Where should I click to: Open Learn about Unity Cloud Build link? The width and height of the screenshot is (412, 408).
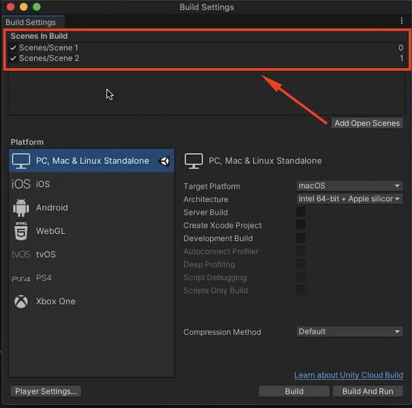click(348, 375)
